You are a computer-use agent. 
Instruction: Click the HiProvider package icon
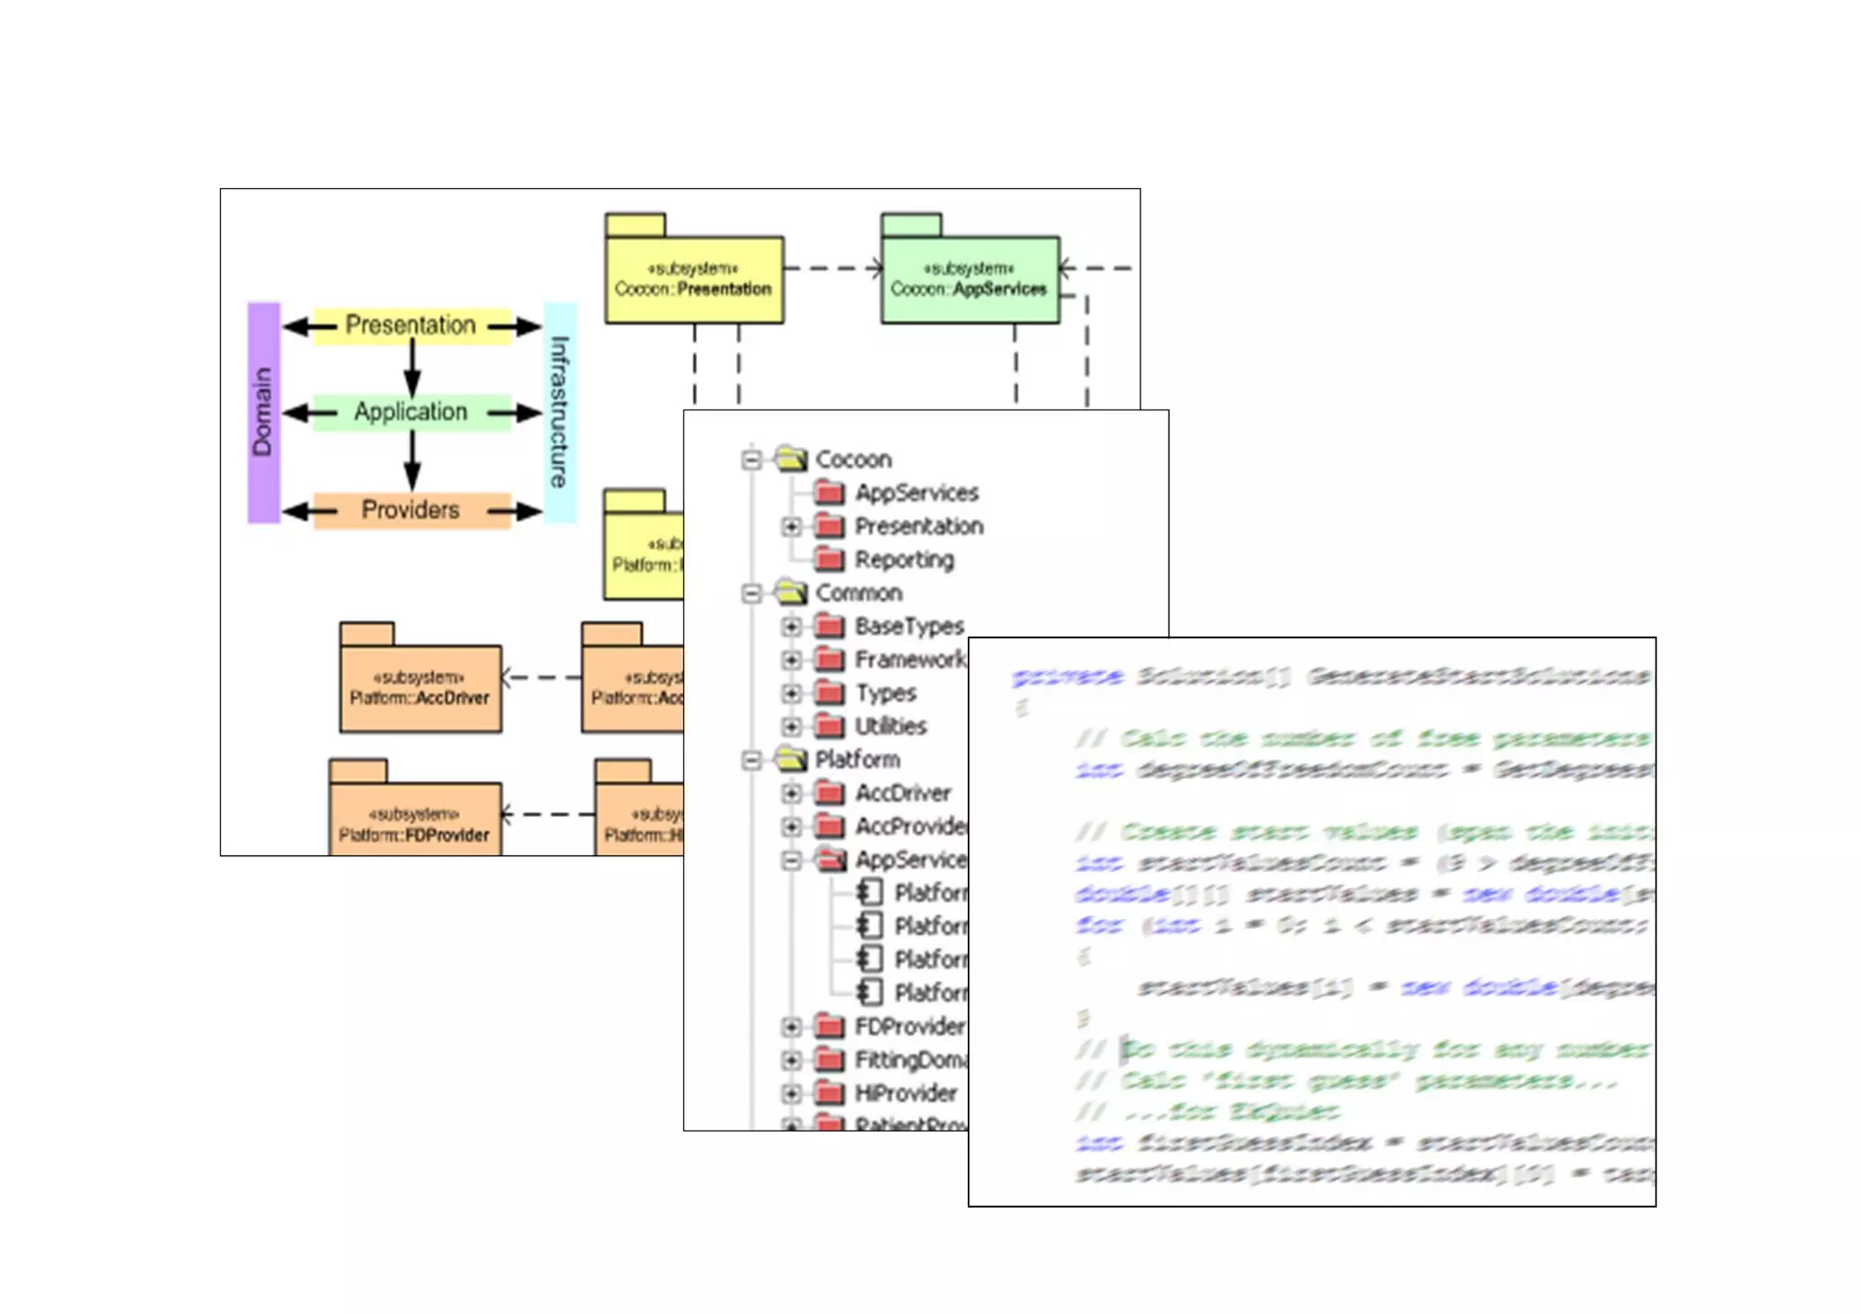pos(829,1093)
